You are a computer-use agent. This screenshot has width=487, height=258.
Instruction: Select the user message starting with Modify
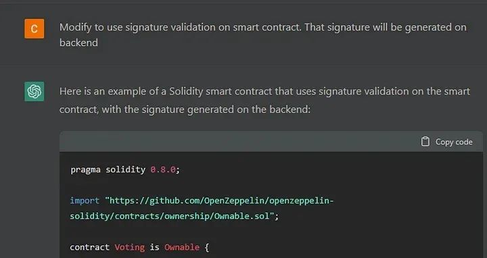pyautogui.click(x=262, y=34)
